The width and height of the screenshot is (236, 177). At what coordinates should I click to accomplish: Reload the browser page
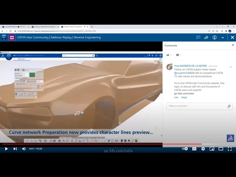coord(10,31)
